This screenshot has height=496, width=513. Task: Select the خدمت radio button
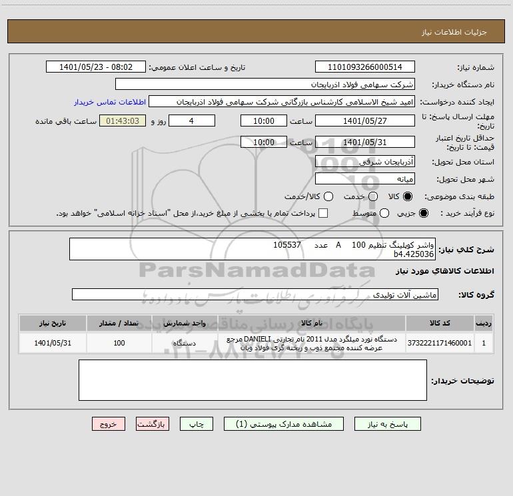click(373, 196)
